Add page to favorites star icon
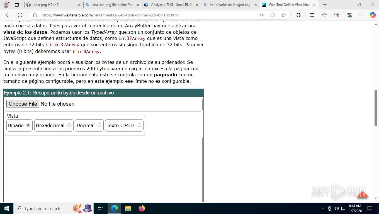This screenshot has width=379, height=214. 284,15
